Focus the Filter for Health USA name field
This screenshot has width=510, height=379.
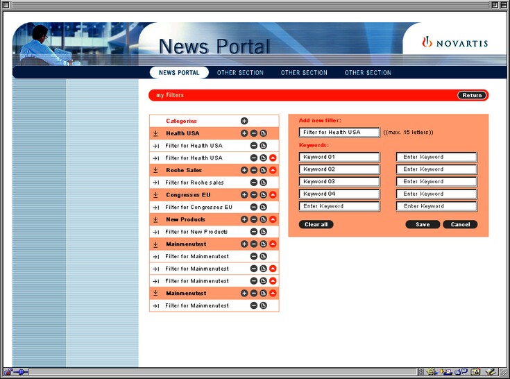click(339, 133)
